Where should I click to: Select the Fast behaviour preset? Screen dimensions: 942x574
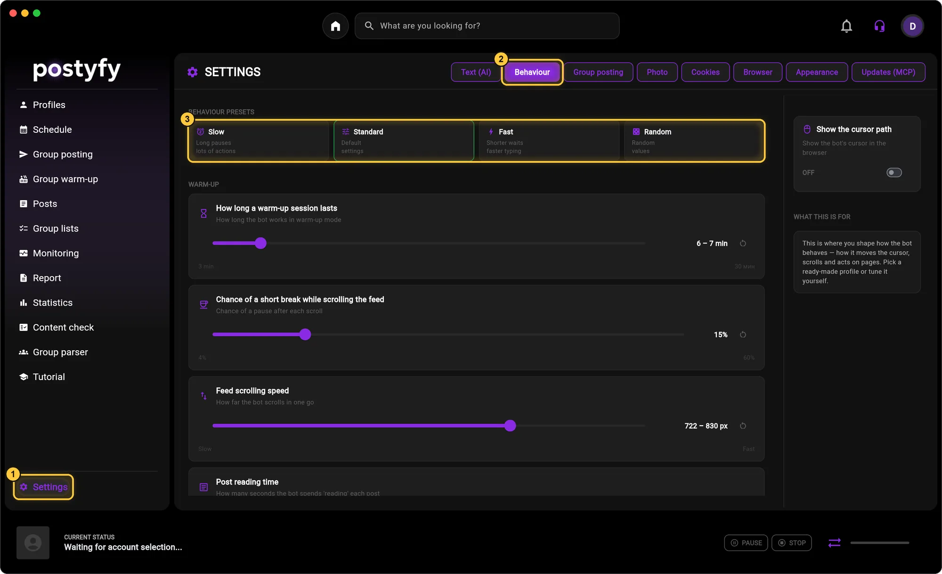click(x=549, y=141)
